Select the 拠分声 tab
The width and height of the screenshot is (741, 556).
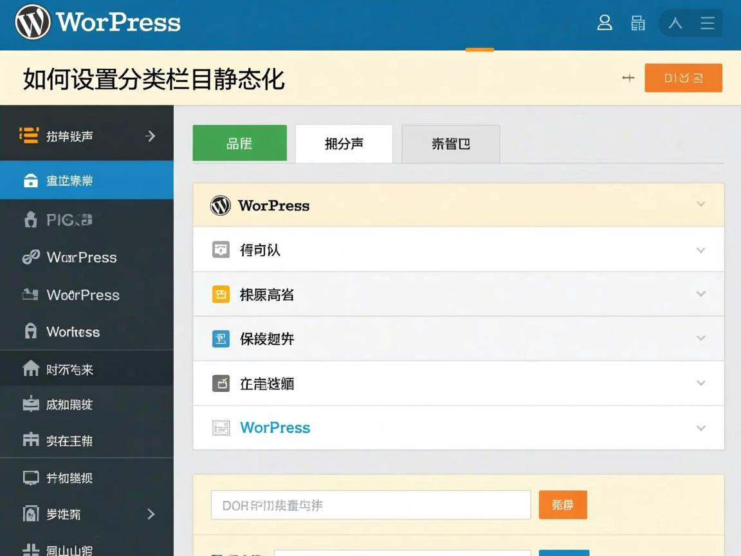click(344, 144)
